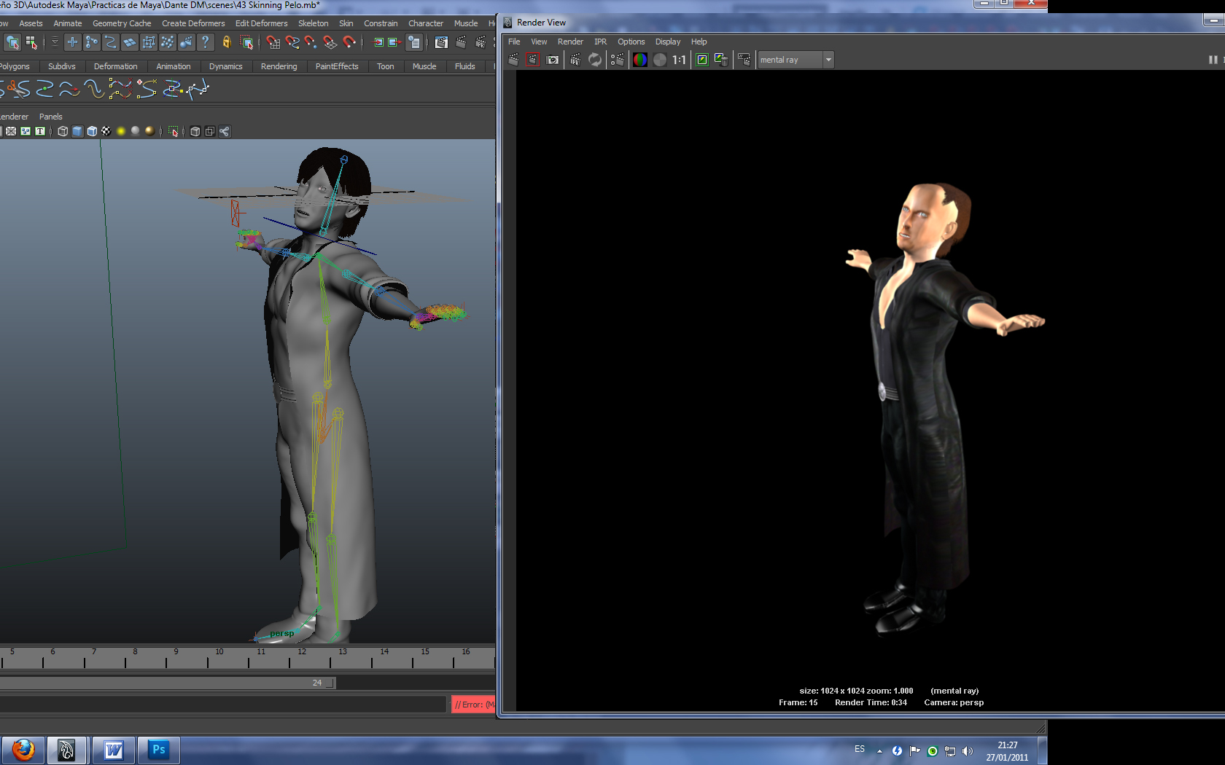Click the open Render View clapperboard icon
This screenshot has width=1225, height=765.
tap(441, 42)
